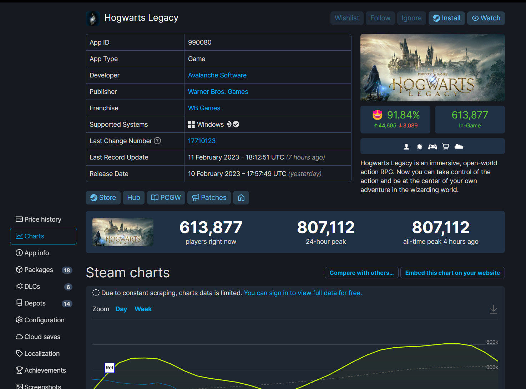Expand the Depots section with 14 entries
Screen dimensions: 526x389
point(35,303)
